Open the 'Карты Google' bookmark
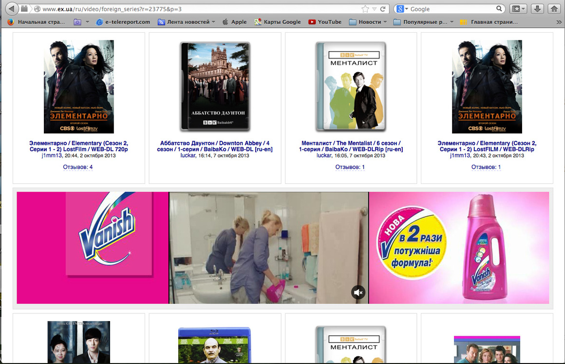Image resolution: width=565 pixels, height=364 pixels. point(278,22)
